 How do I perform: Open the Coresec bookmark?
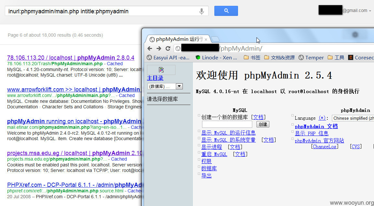(x=361, y=58)
